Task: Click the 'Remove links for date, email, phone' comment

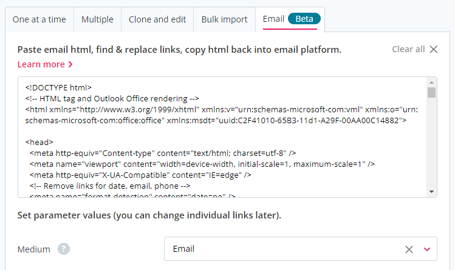Action: tap(110, 186)
